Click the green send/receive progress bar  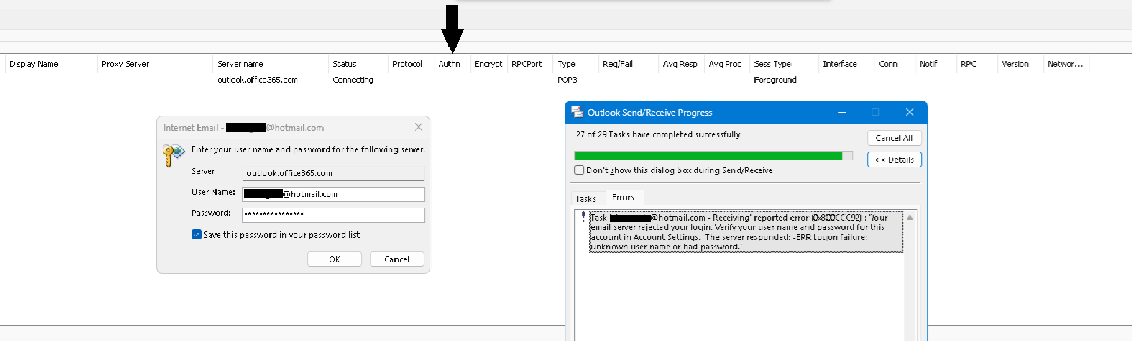tap(713, 156)
